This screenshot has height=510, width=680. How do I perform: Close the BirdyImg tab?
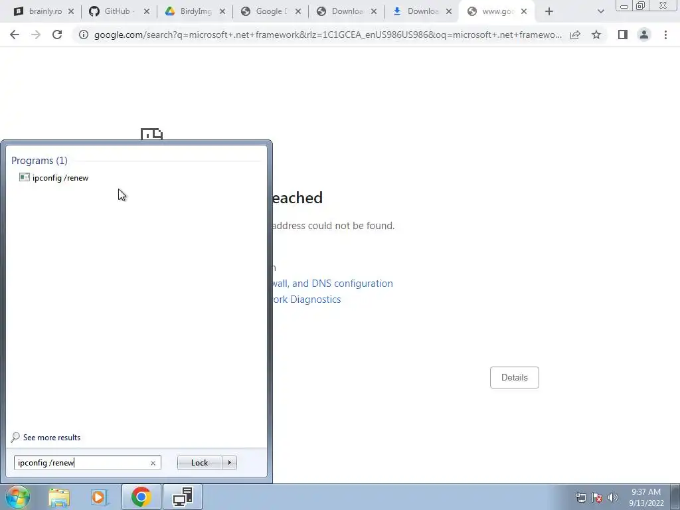point(222,12)
